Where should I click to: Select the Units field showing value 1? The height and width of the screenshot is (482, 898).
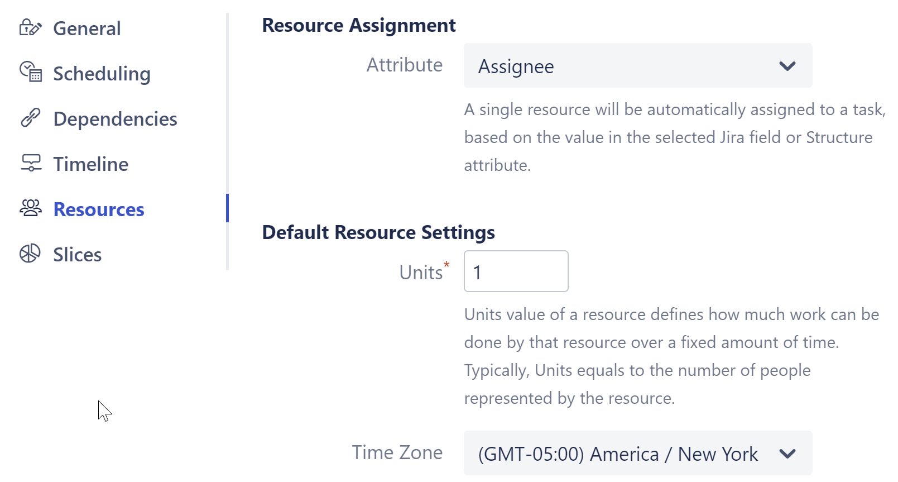[x=515, y=271]
